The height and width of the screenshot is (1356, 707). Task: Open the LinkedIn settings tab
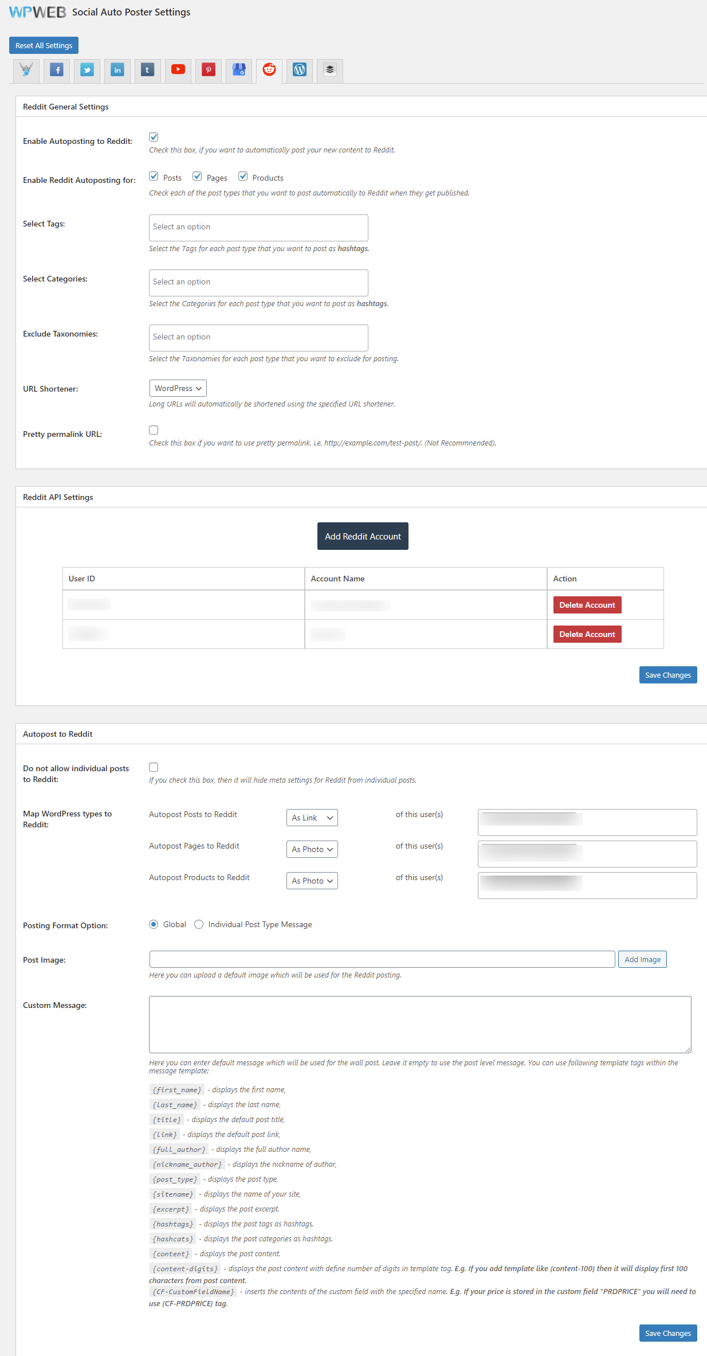click(117, 70)
